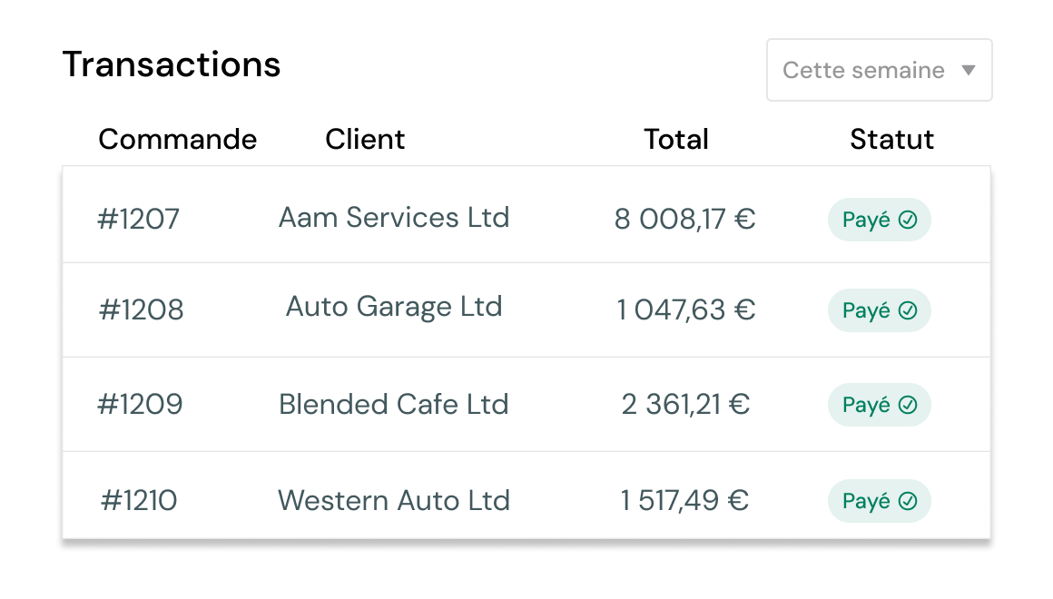Click client Aam Services Ltd

tap(394, 218)
